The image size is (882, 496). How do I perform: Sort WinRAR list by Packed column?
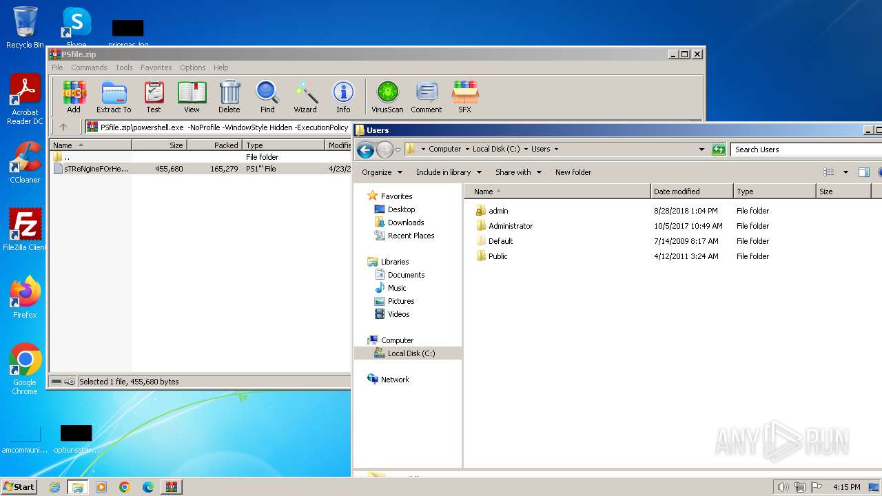click(214, 145)
